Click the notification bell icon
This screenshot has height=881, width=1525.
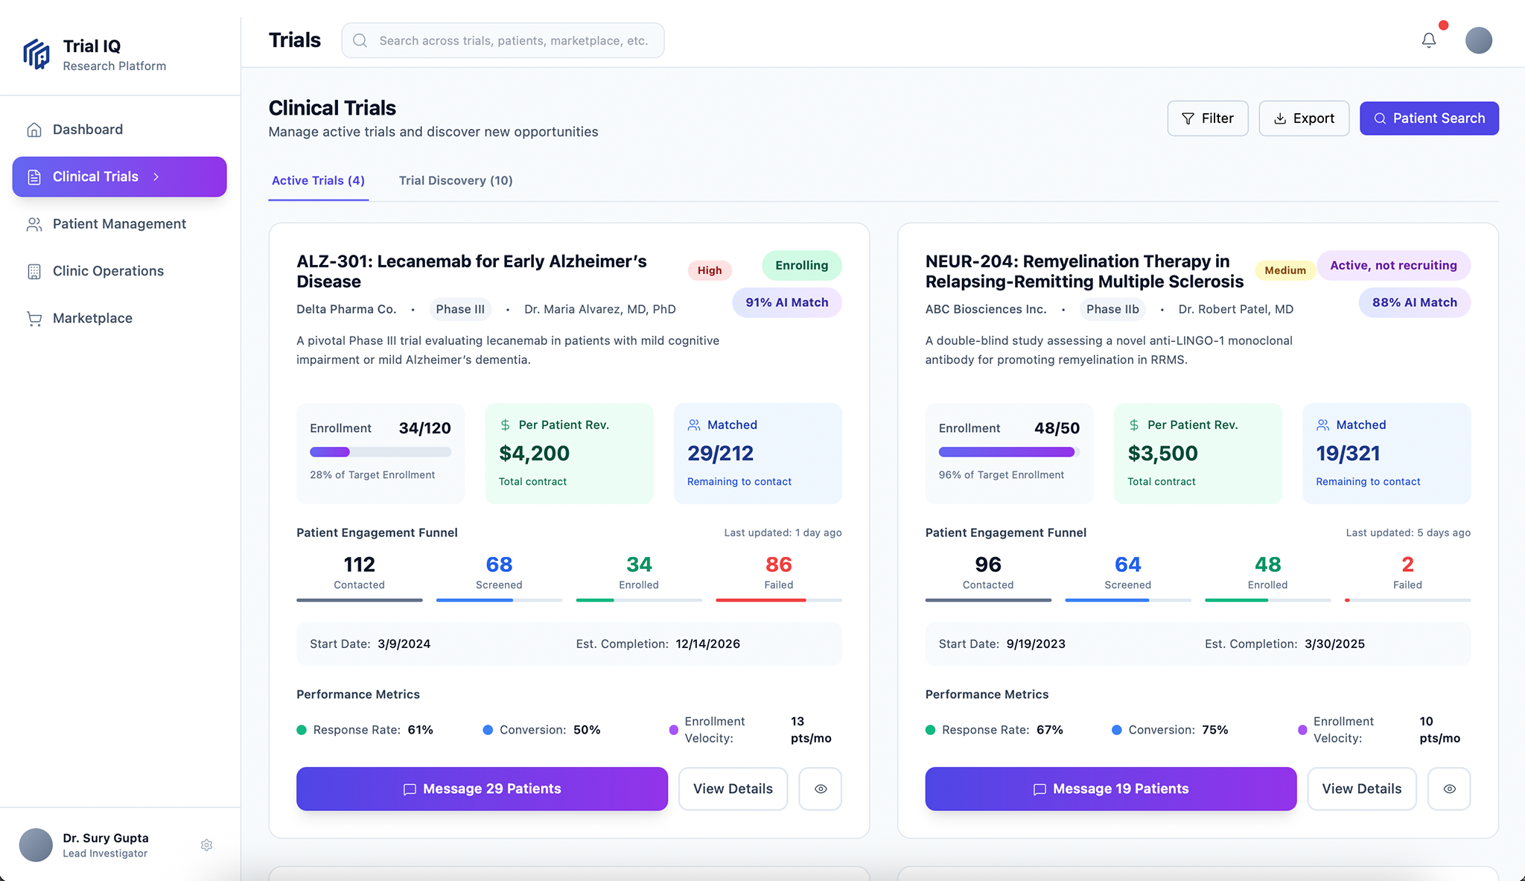pos(1428,40)
